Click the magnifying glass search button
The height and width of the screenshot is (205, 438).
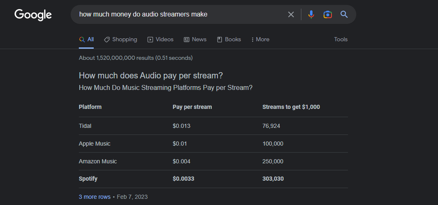coord(344,14)
